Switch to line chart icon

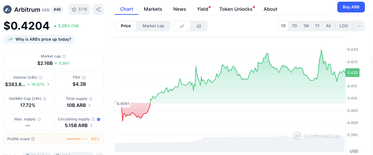(x=182, y=26)
